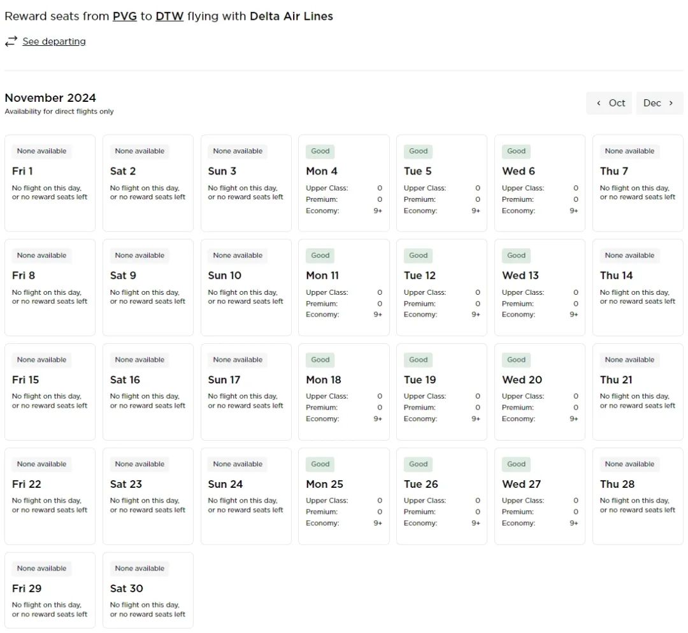Pick the Wed 27 availability card
This screenshot has height=633, width=688.
[x=540, y=496]
